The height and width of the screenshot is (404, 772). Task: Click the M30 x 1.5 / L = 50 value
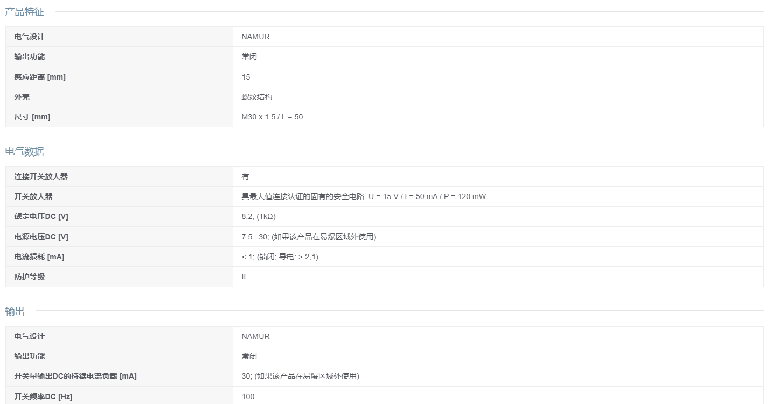point(272,117)
